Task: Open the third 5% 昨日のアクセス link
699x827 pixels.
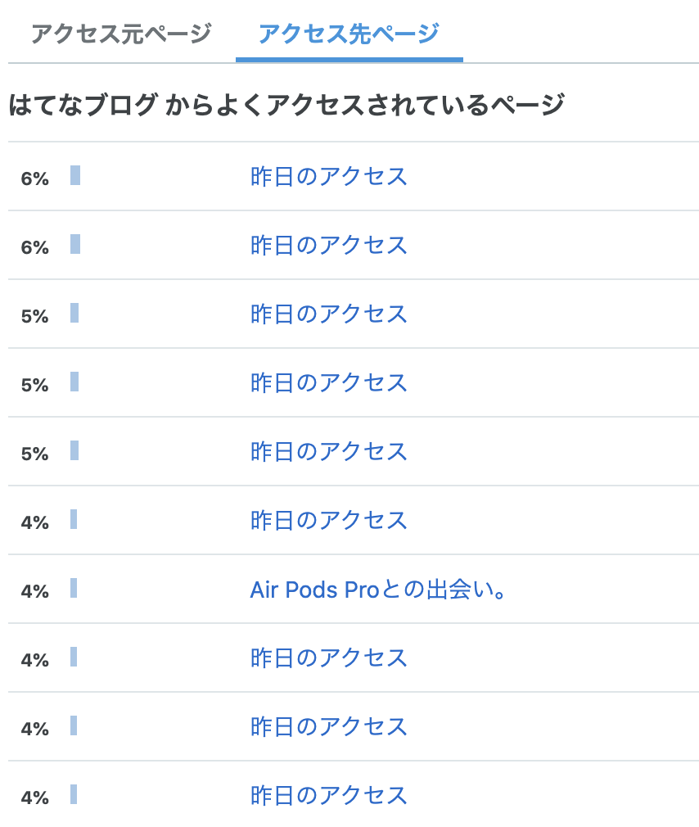Action: (328, 452)
